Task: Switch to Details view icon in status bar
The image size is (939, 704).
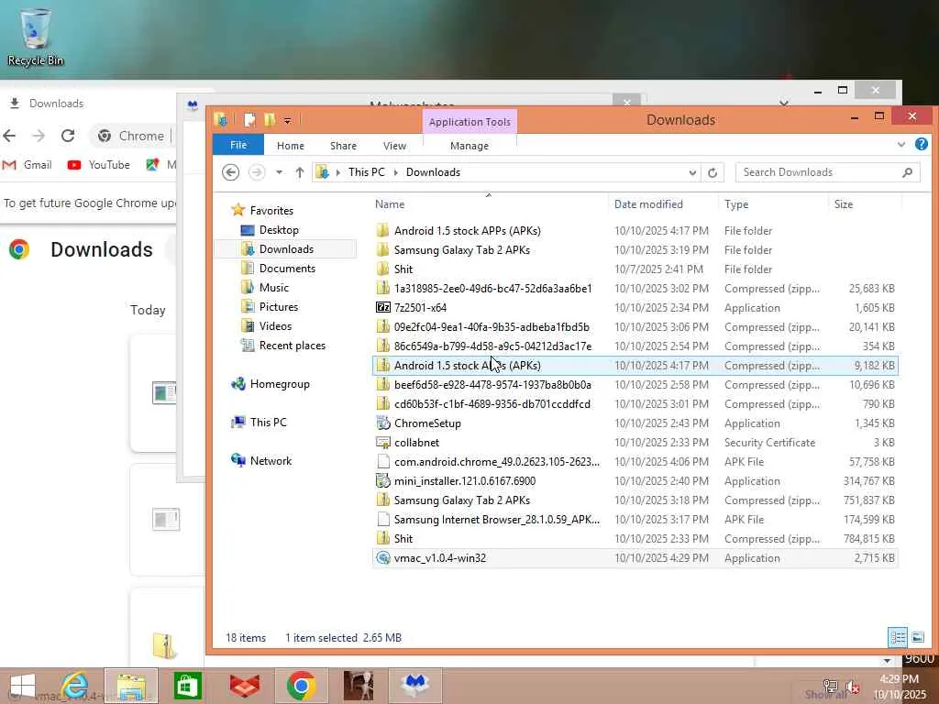Action: (897, 637)
